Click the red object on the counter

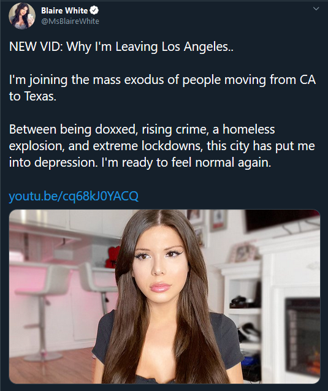(x=112, y=257)
